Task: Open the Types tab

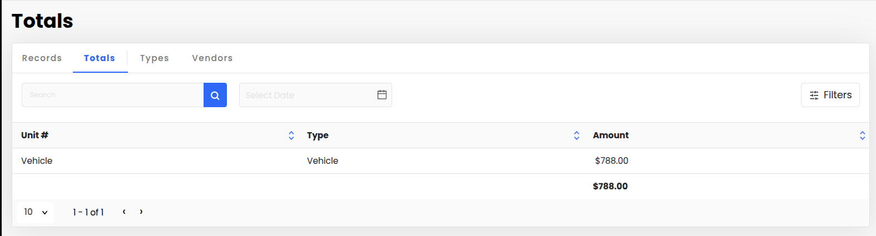Action: coord(154,58)
